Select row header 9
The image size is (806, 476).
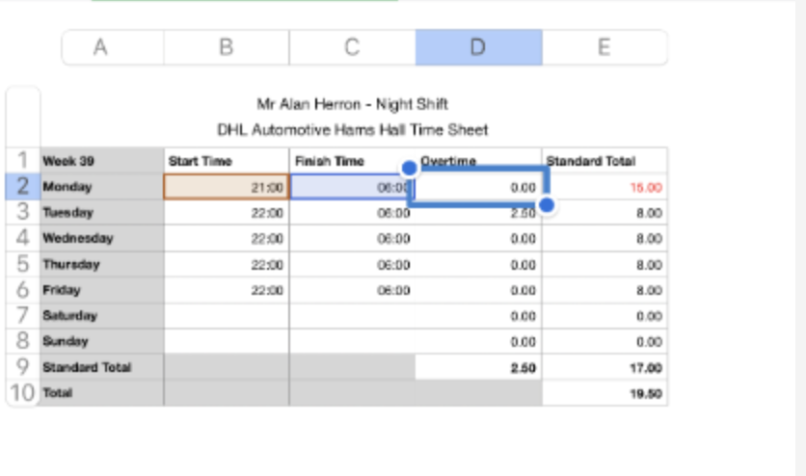(x=22, y=367)
